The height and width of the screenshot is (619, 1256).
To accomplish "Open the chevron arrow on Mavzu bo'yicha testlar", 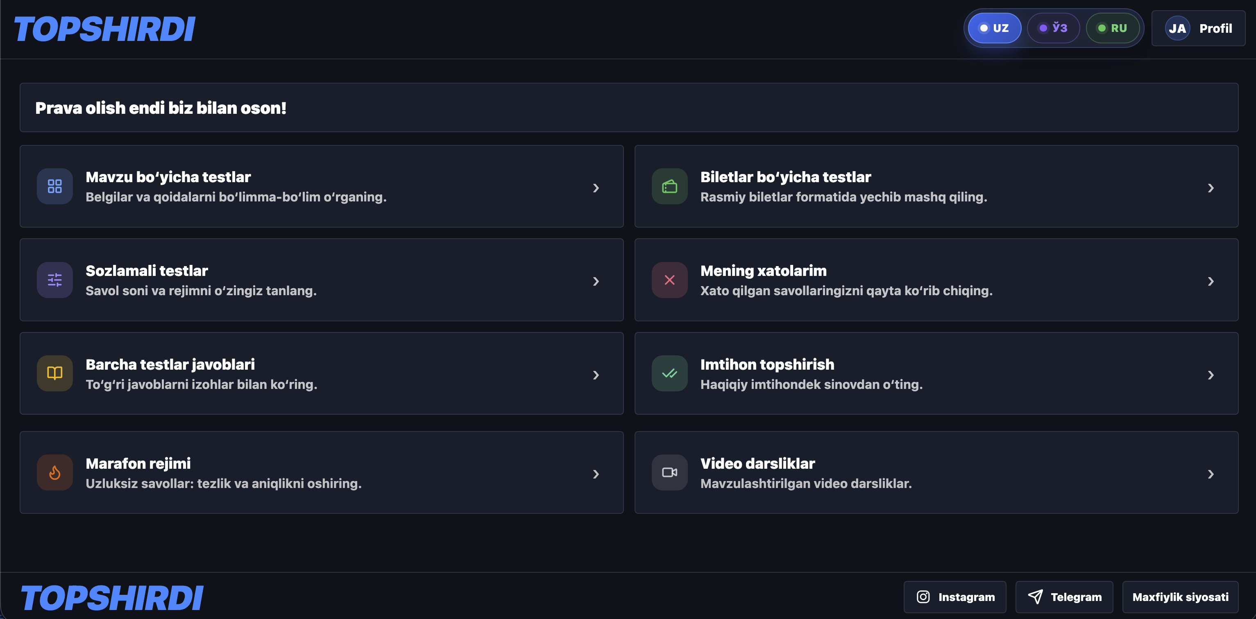I will pos(596,188).
